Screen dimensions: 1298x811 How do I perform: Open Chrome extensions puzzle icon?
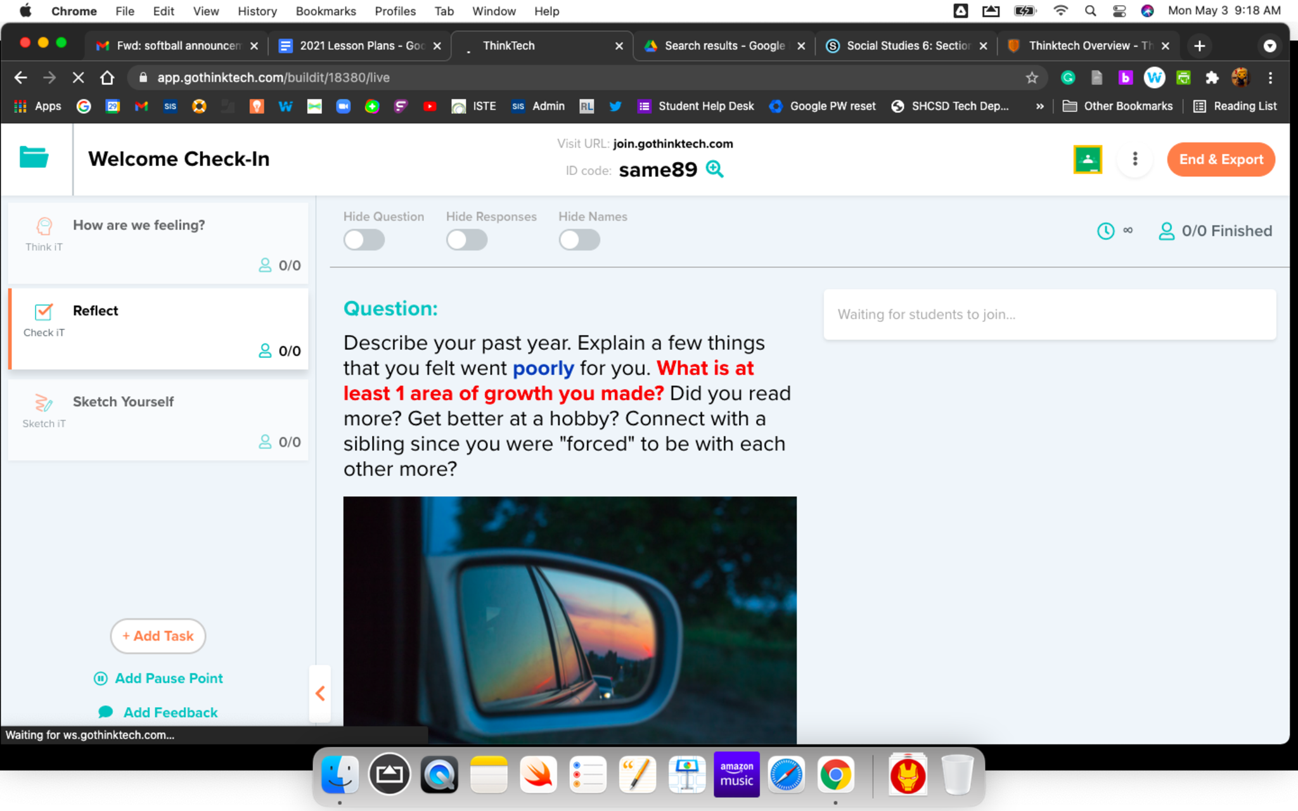pos(1212,77)
